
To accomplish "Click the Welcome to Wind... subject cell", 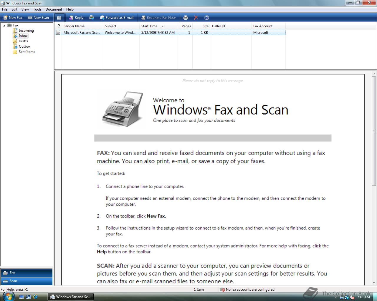I will click(120, 33).
